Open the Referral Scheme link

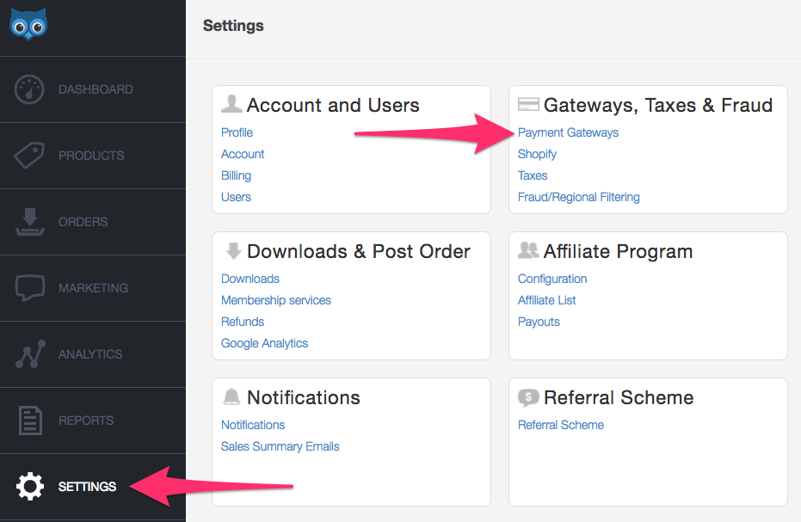tap(560, 425)
